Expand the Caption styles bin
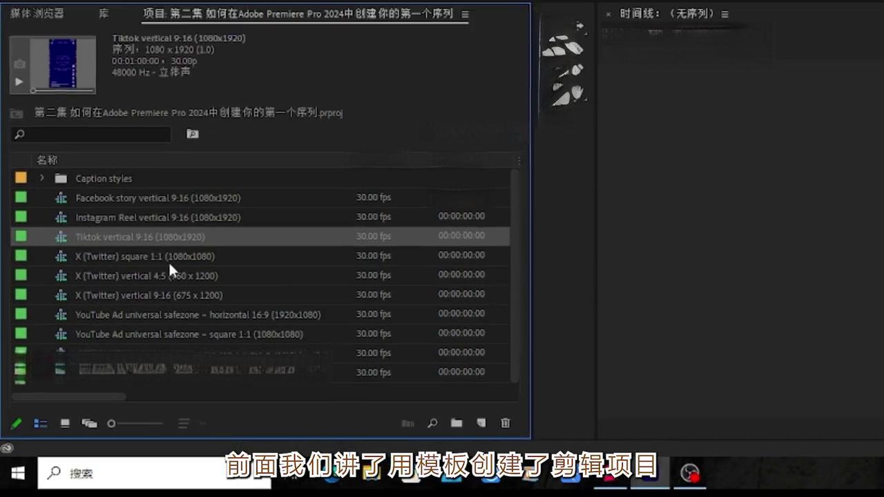The height and width of the screenshot is (497, 884). (42, 178)
